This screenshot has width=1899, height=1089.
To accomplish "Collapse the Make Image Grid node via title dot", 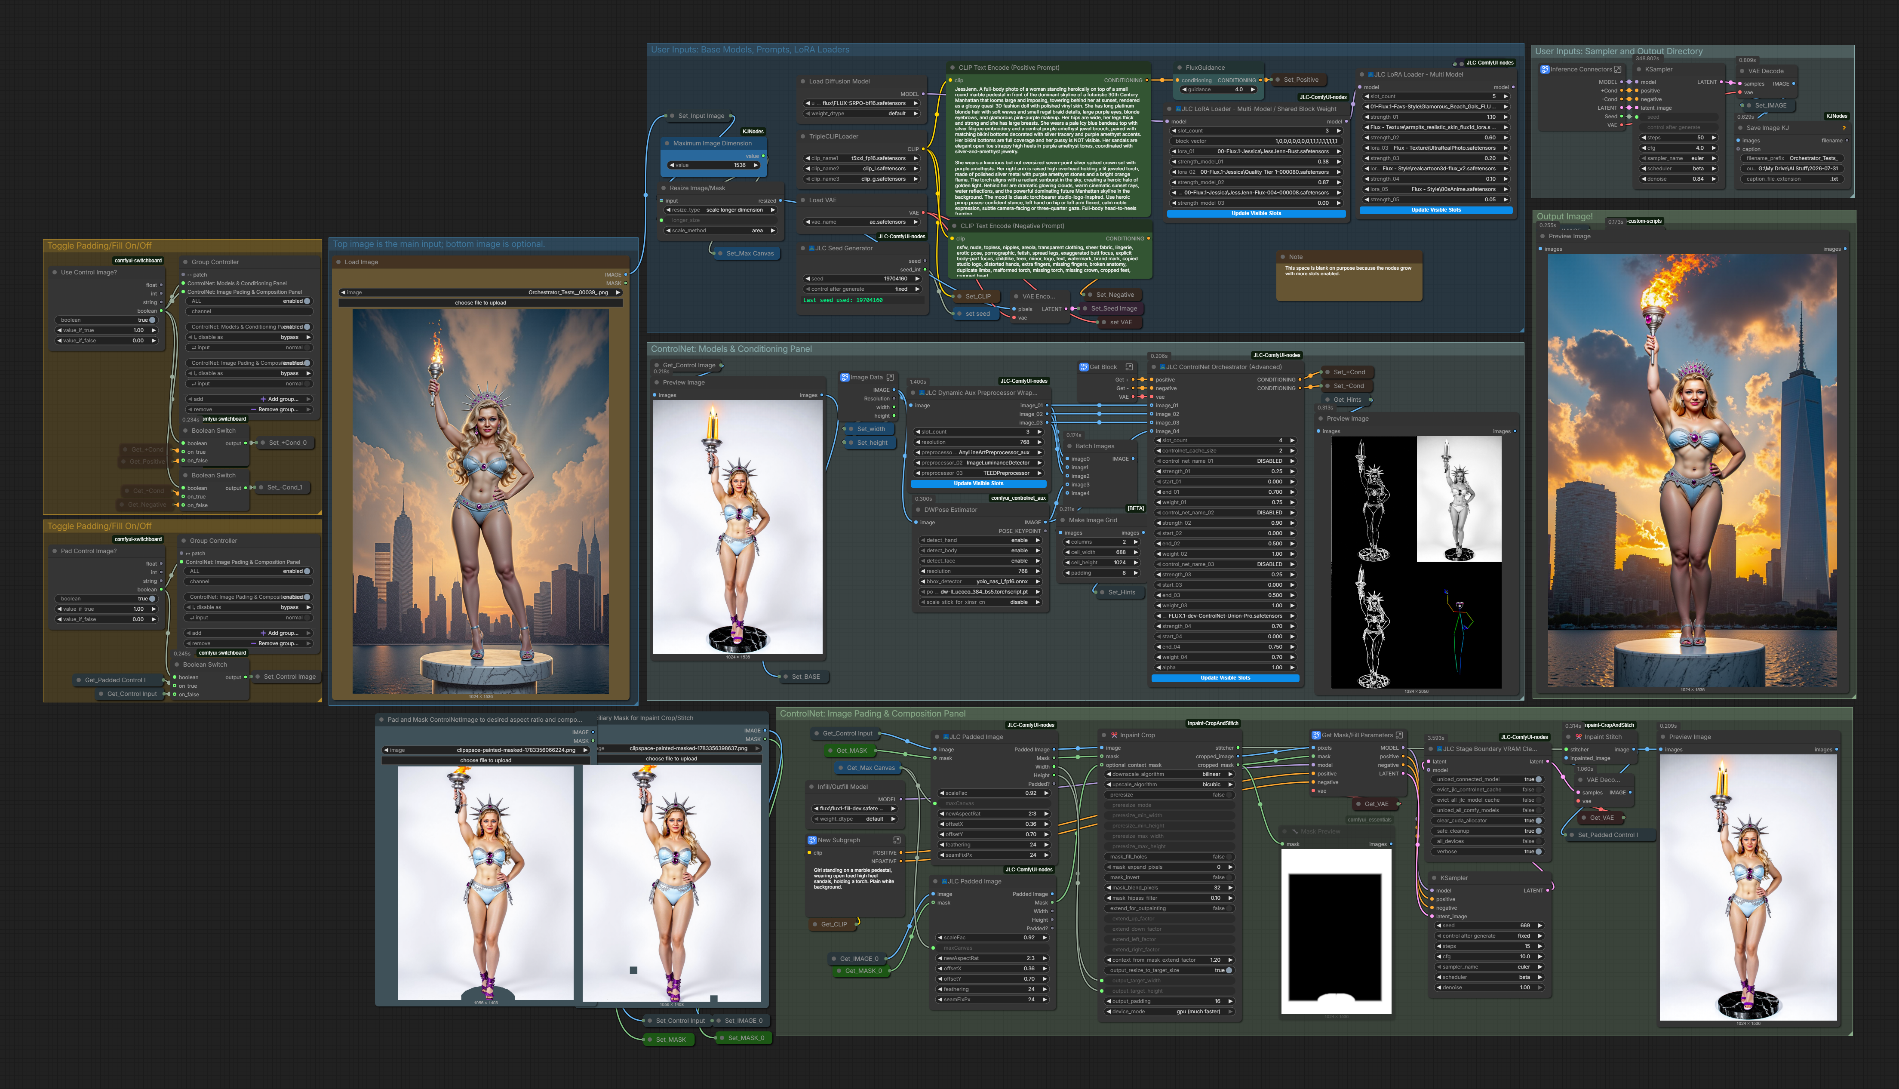I will pyautogui.click(x=1063, y=520).
